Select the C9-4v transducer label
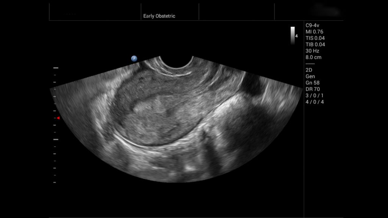 (x=312, y=26)
